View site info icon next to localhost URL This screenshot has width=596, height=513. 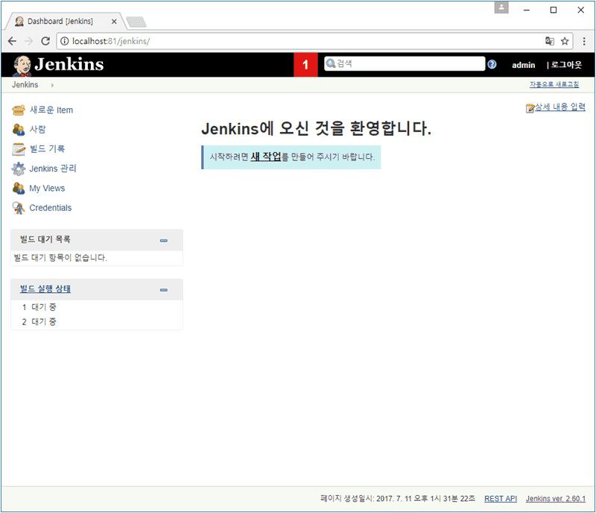click(x=65, y=41)
